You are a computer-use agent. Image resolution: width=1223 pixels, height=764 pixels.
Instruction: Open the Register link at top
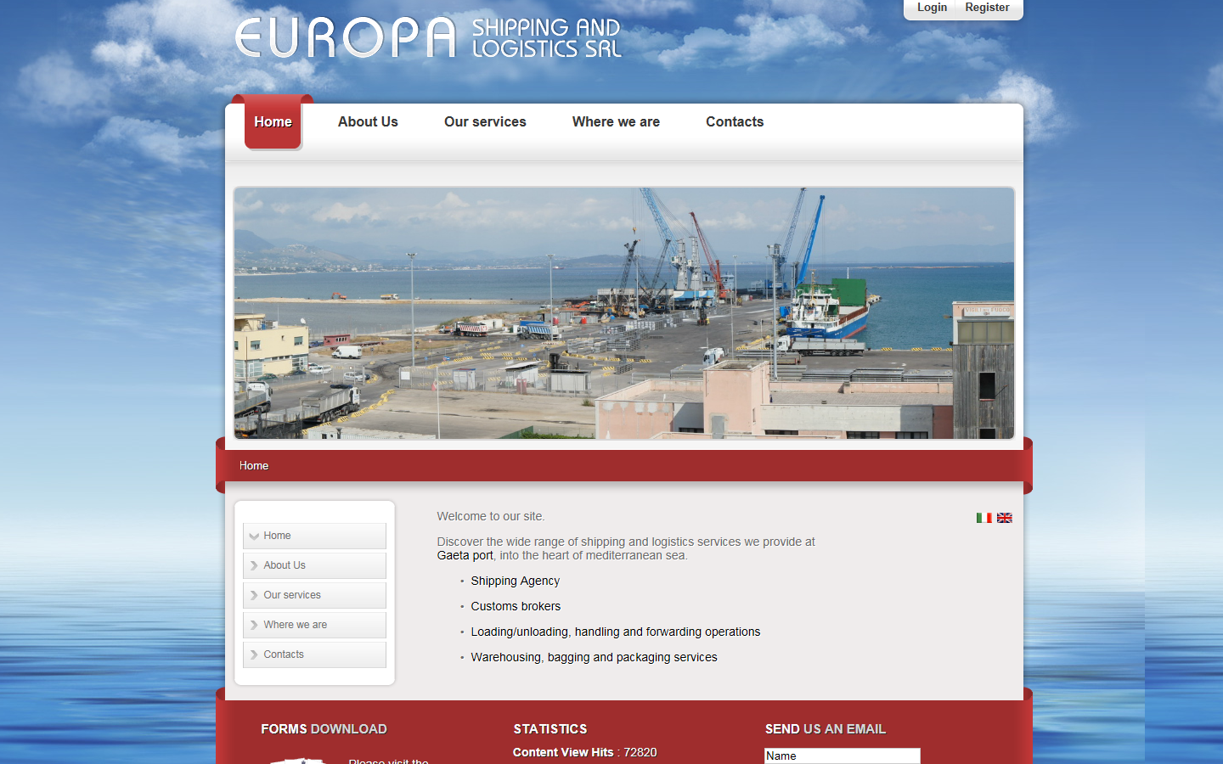(x=987, y=8)
